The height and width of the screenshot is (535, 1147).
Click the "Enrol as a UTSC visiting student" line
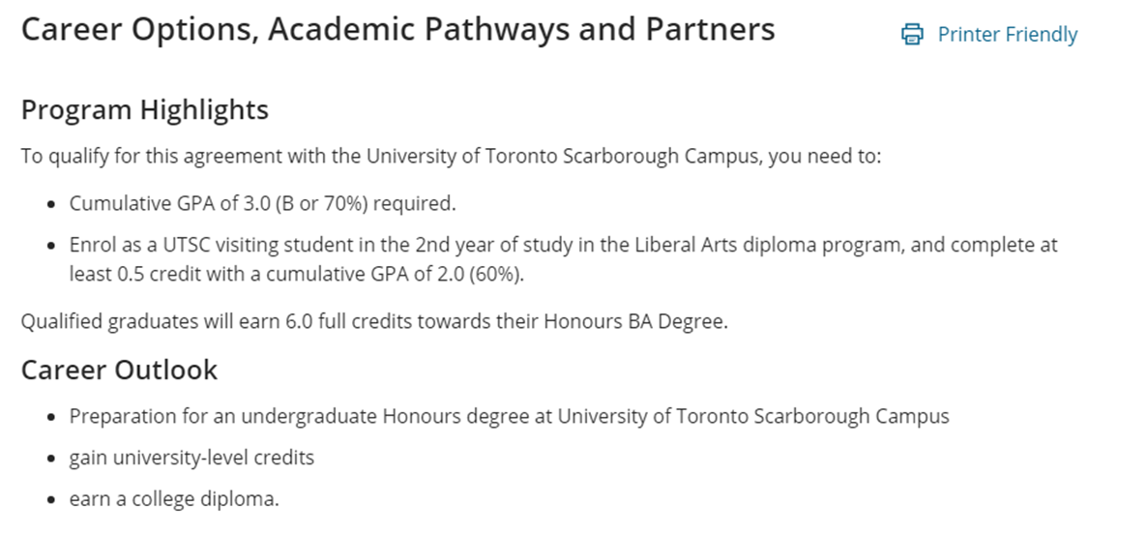[563, 245]
